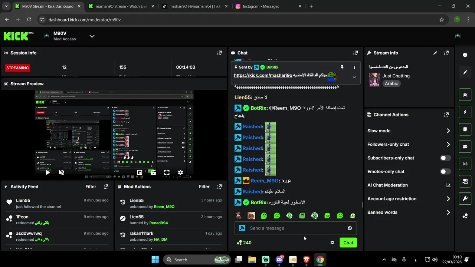Toggle the Stream Info camera icon in sidebar
Screen dimensions: 475x267
click(x=465, y=181)
